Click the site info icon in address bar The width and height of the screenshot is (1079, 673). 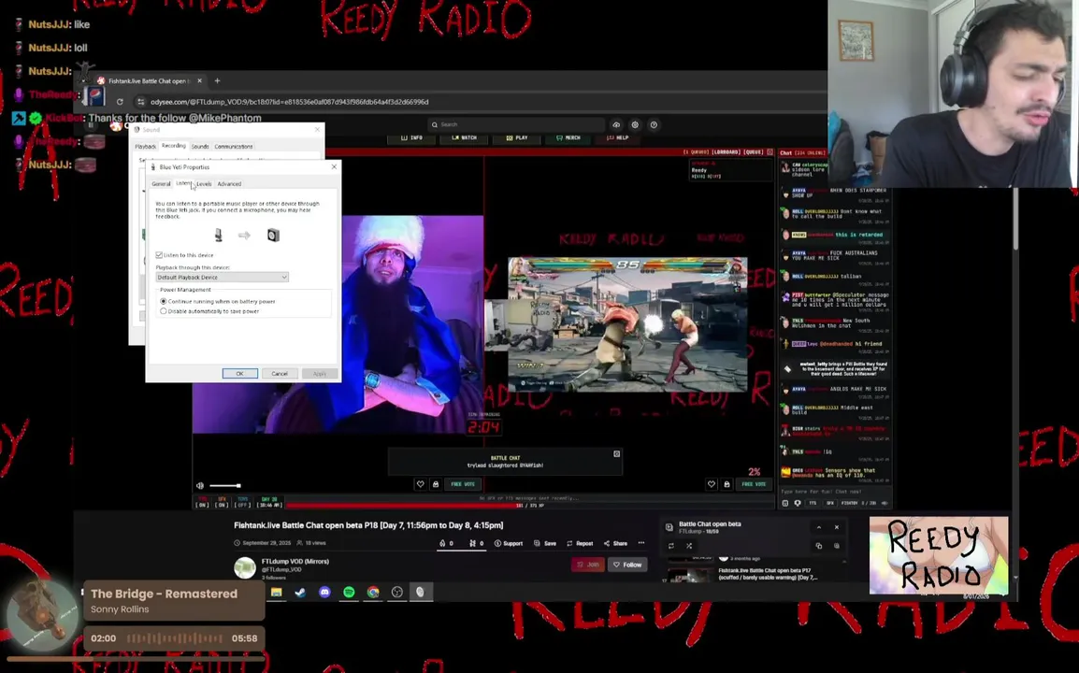140,102
